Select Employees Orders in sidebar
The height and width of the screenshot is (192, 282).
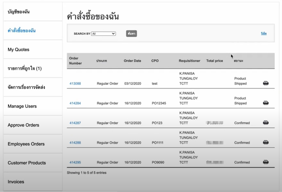pyautogui.click(x=26, y=144)
